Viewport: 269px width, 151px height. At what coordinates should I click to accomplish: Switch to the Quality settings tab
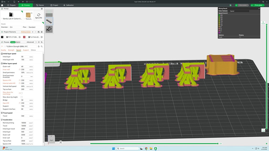click(x=3, y=50)
